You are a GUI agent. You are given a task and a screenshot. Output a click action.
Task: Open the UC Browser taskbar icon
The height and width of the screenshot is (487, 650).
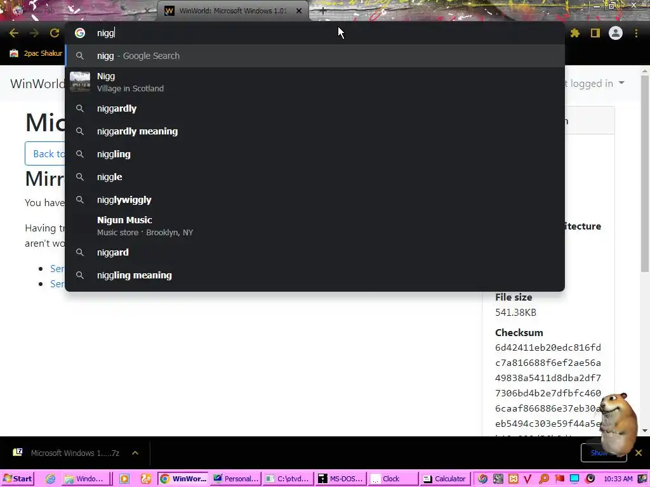[145, 479]
